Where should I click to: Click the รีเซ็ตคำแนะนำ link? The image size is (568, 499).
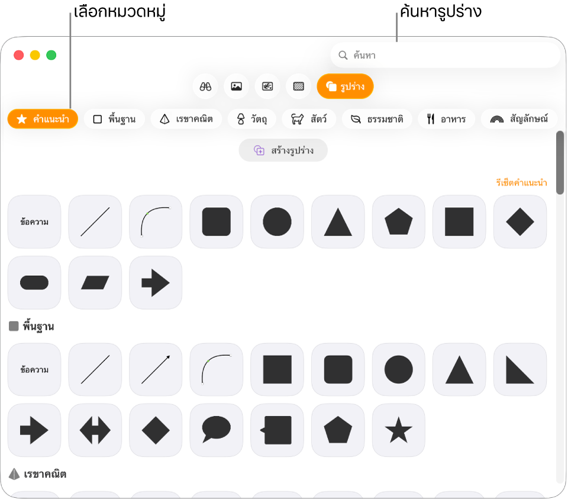521,183
